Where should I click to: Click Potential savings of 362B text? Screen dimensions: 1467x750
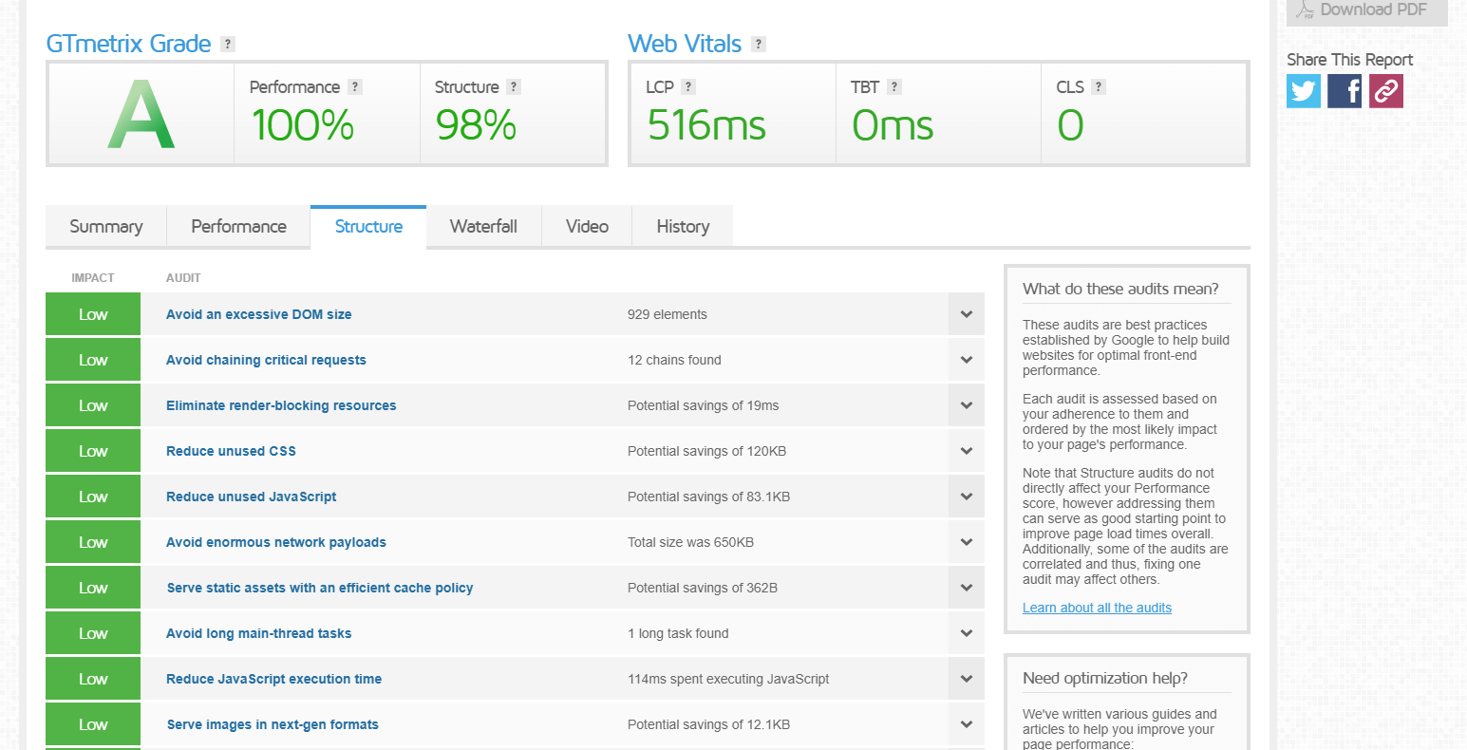pos(703,588)
